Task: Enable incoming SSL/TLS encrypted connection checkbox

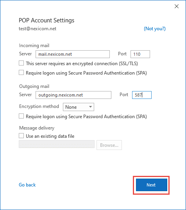Action: pyautogui.click(x=21, y=63)
